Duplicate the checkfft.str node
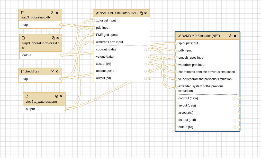Viewport: 261px width, 158px height. (x=52, y=71)
